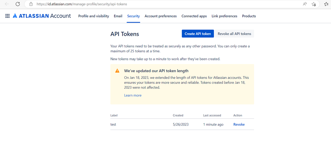Open the Profile and visibility tab
Screen dimensions: 331x149
point(93,16)
